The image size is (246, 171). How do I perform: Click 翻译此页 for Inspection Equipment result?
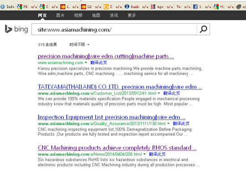[181, 124]
